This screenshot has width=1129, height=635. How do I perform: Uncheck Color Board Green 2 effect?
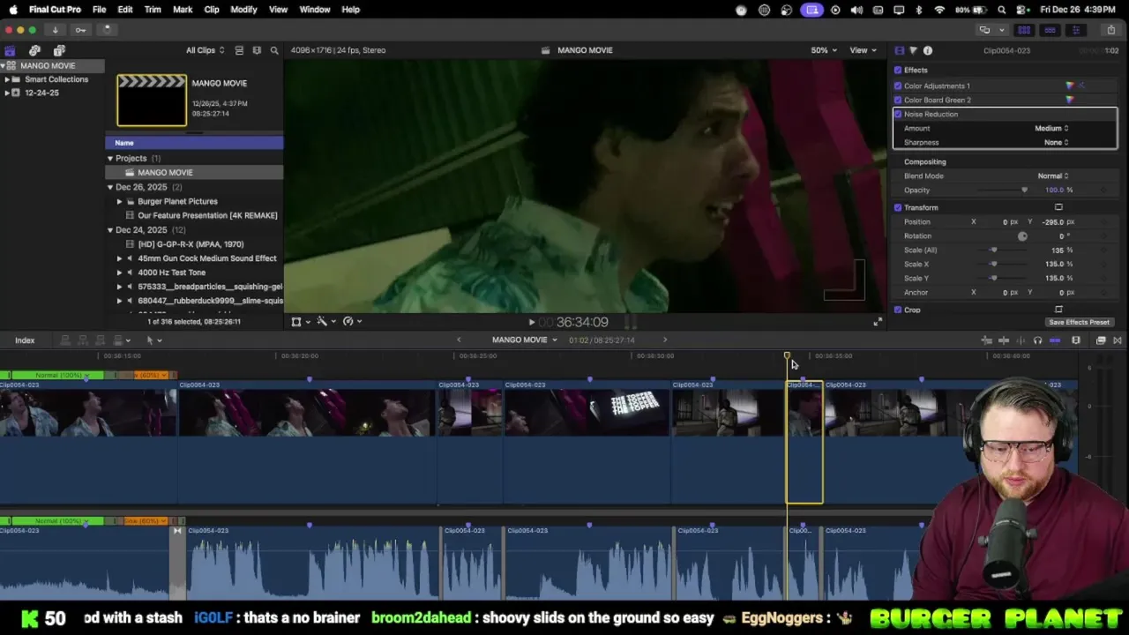coord(898,100)
